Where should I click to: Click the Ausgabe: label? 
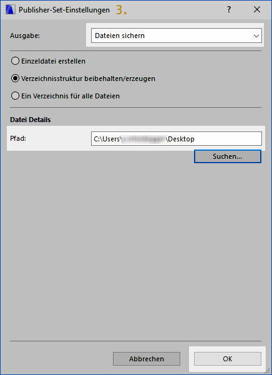click(25, 36)
